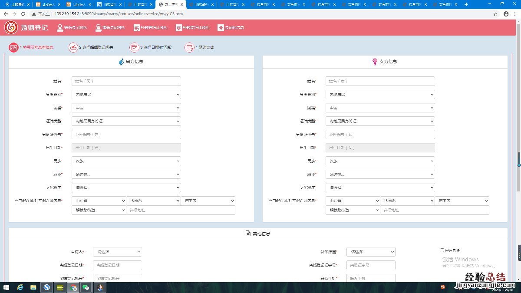The image size is (521, 293).
Task: Click the 婚姻登记 logo icon
Action: tap(11, 27)
